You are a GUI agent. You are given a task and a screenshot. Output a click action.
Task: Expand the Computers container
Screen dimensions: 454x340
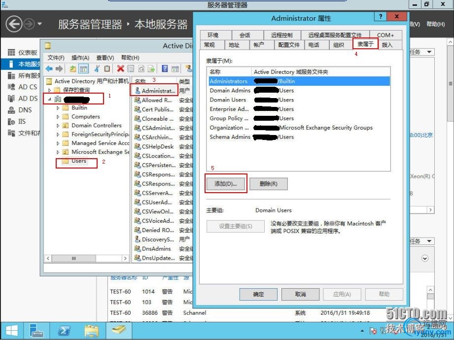(58, 117)
